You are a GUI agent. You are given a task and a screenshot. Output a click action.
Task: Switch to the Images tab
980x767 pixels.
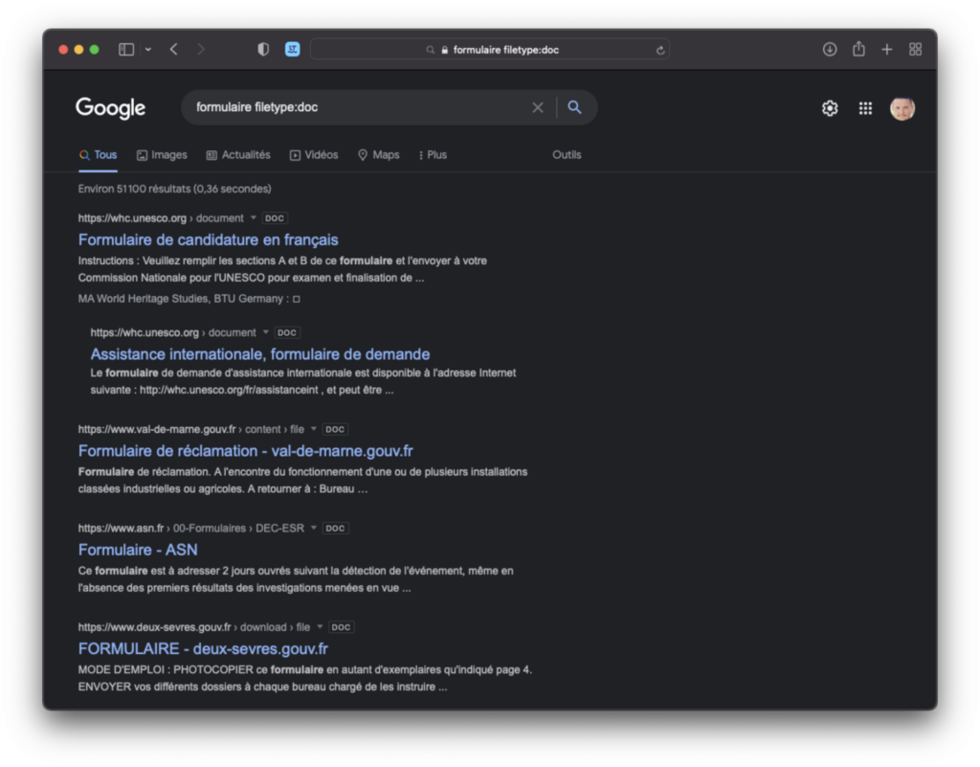coord(162,155)
